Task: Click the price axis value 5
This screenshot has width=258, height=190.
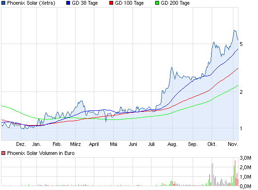Action: 241,44
